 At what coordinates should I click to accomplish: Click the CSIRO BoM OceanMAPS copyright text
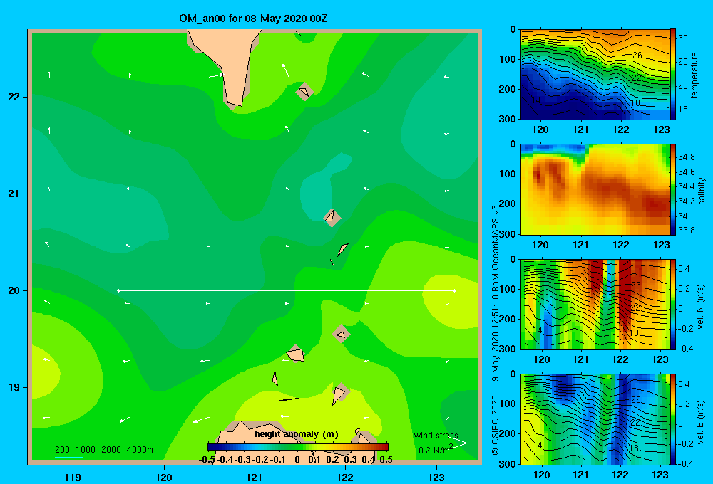[496, 330]
